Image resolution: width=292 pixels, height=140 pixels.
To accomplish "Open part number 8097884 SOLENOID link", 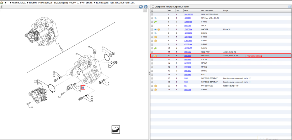I will click(187, 56).
